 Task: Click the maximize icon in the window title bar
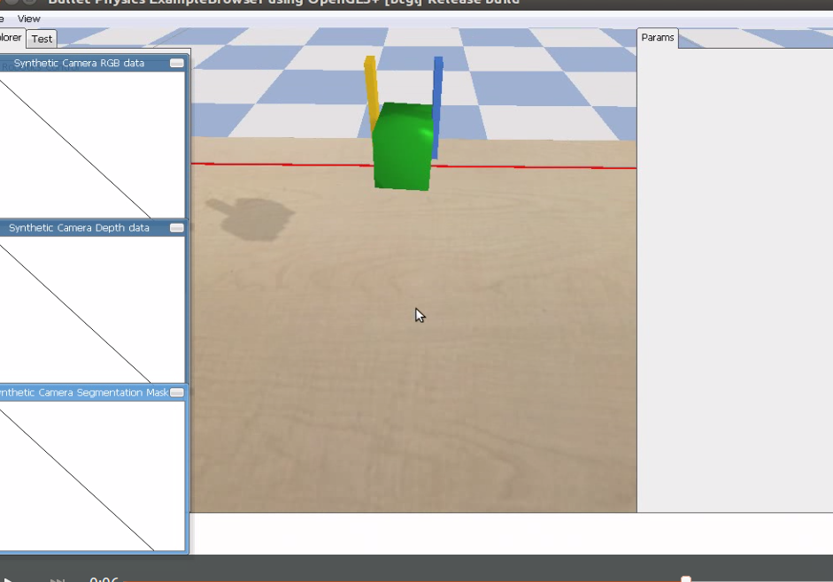point(29,4)
